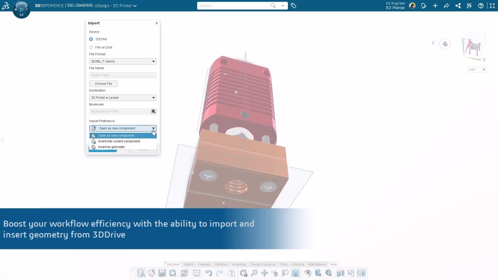Click the lock rotation icon
The image size is (498, 280).
pos(244,273)
